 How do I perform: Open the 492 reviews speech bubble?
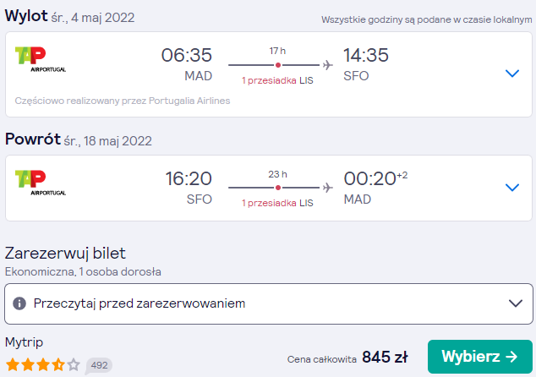(99, 365)
